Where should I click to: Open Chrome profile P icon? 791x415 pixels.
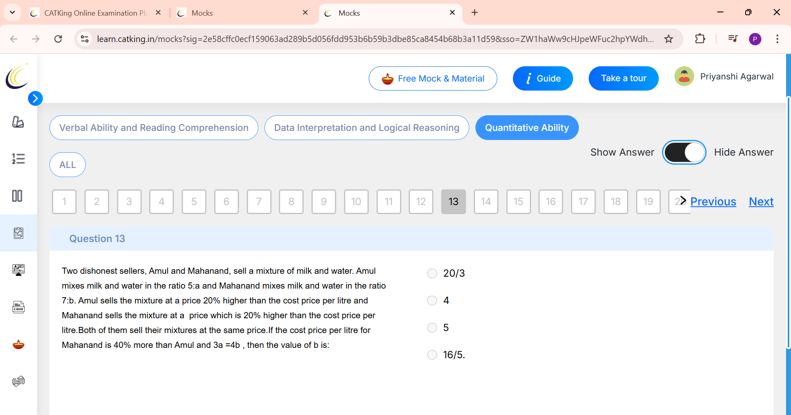(755, 39)
